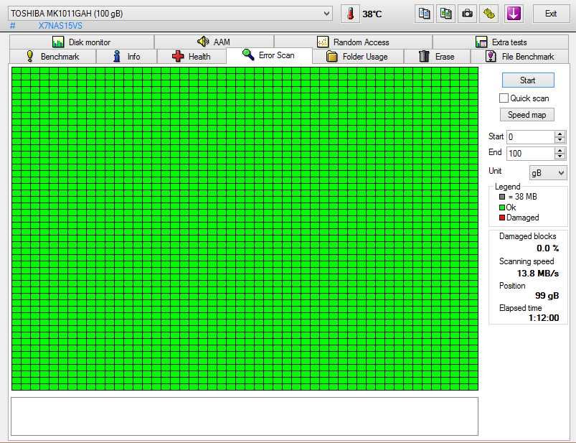Increase the Start value with up arrow
This screenshot has width=576, height=443.
[560, 134]
